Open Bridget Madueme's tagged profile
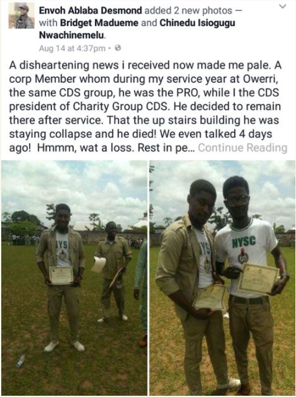296x397 pixels. coord(99,23)
